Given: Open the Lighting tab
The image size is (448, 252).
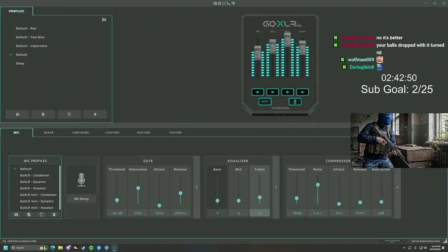Looking at the screenshot, I should click(112, 133).
